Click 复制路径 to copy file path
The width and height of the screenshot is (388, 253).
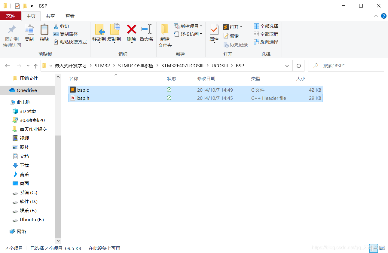(66, 34)
